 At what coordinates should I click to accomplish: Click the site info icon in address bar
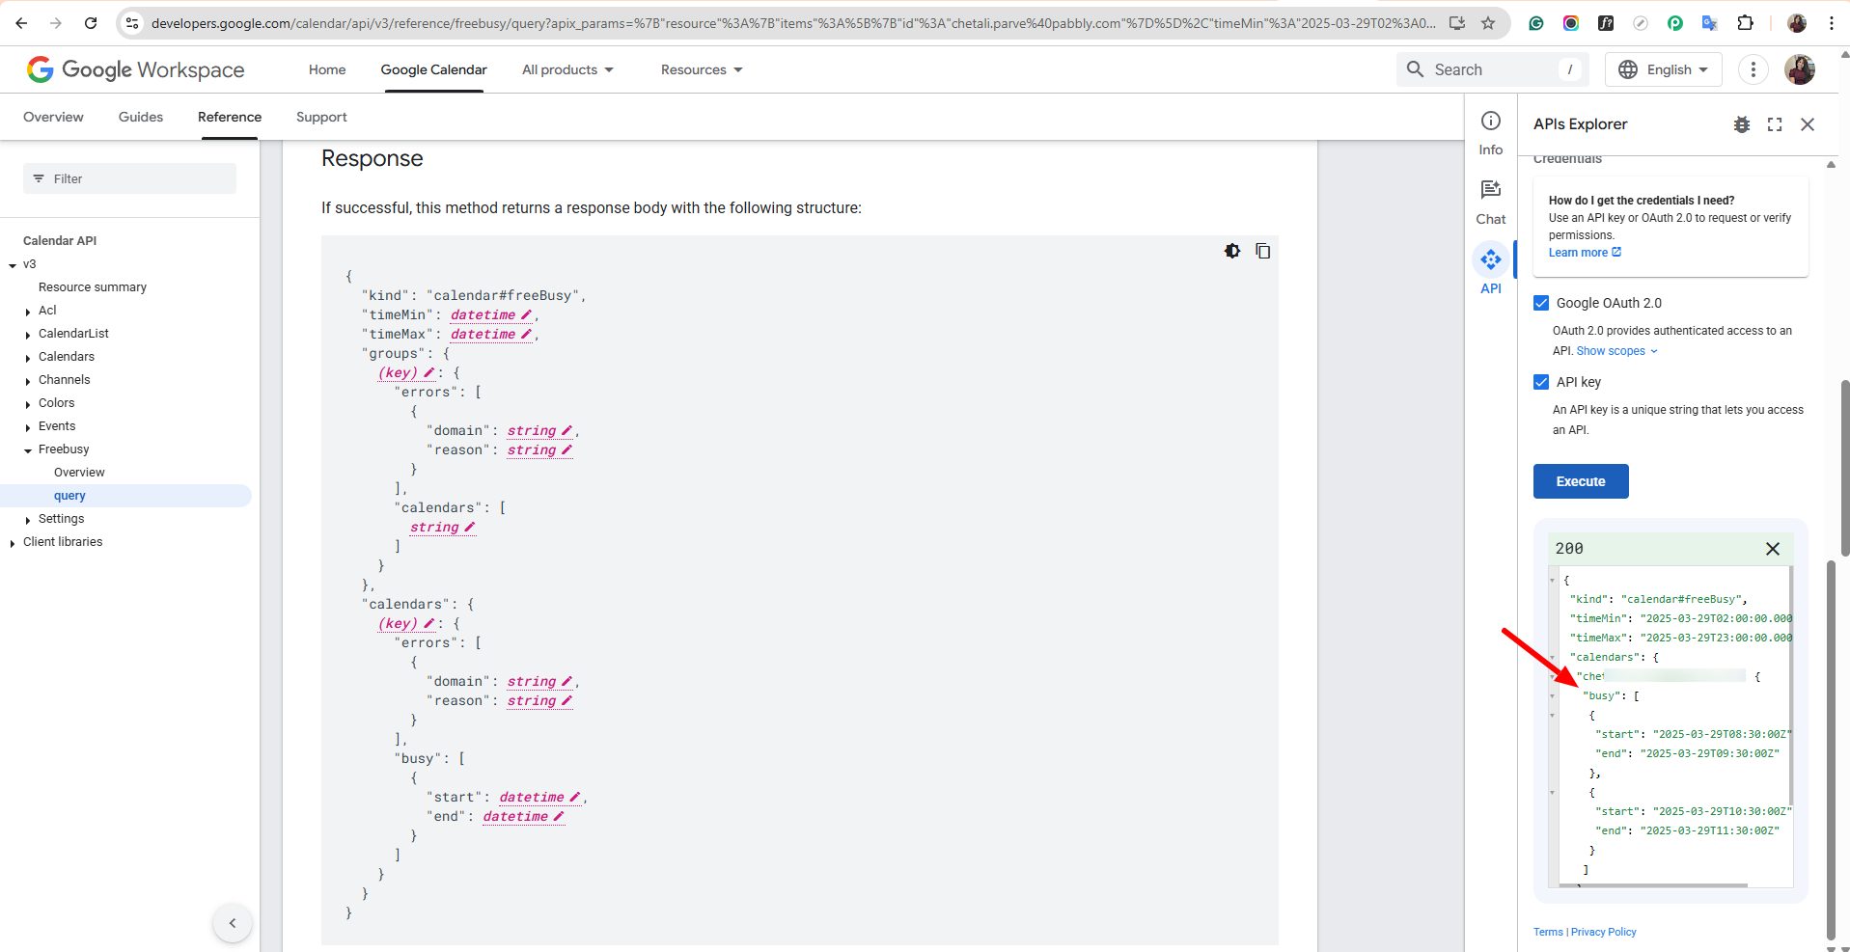pyautogui.click(x=132, y=23)
